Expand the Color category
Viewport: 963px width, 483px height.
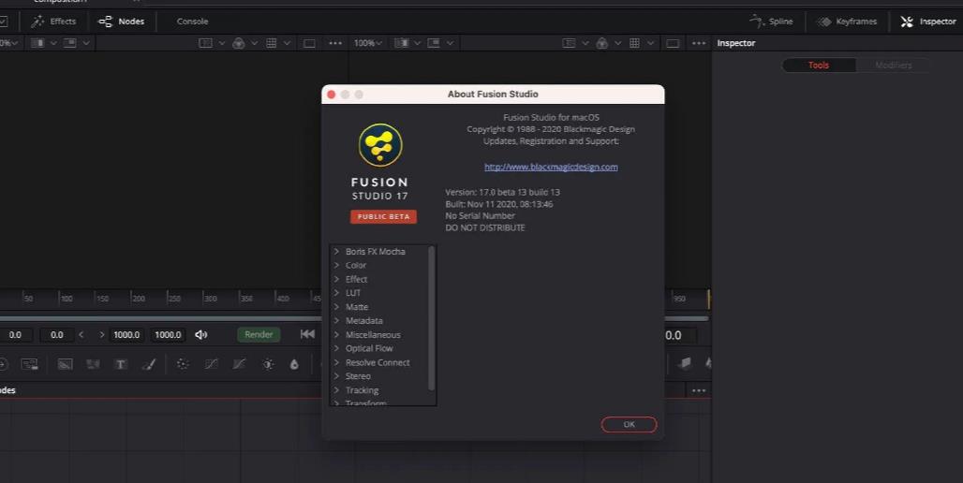coord(336,265)
